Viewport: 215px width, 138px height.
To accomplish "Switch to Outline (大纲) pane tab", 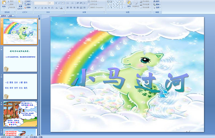I will tap(10, 16).
